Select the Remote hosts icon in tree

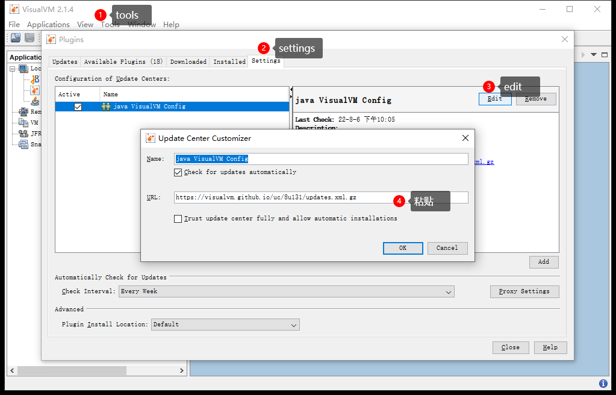tap(23, 111)
